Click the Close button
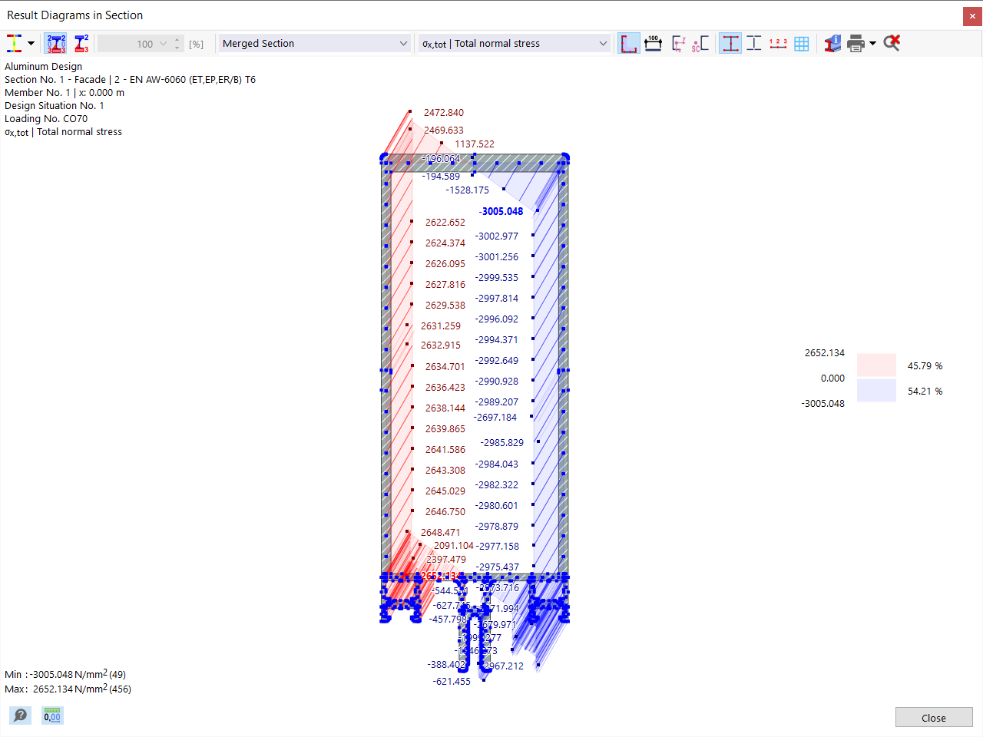The width and height of the screenshot is (983, 737). (x=934, y=718)
